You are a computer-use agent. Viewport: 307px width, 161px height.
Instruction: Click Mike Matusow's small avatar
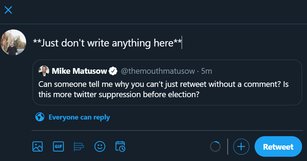[x=44, y=71]
